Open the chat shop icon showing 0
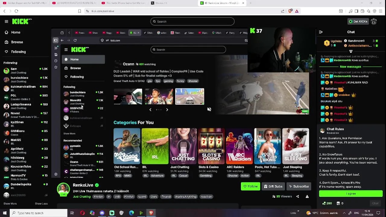386x217 pixels. click(x=340, y=203)
